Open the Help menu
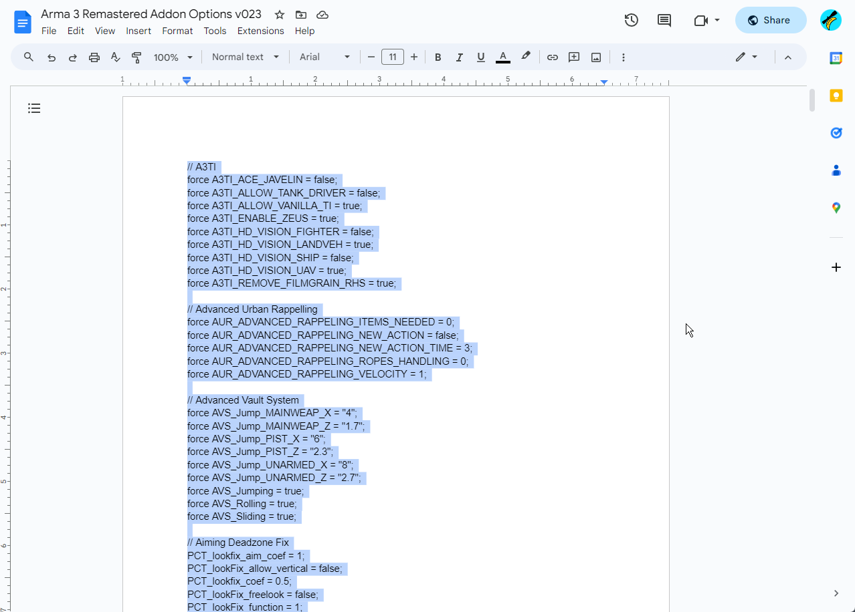 (x=304, y=31)
